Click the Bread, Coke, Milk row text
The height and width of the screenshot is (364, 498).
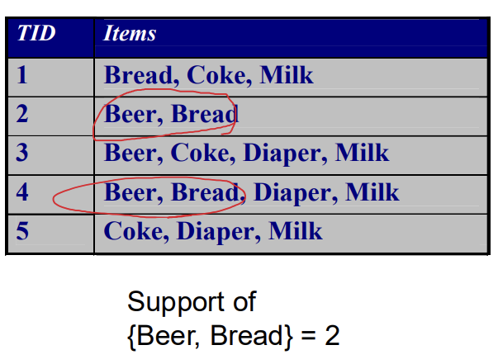click(209, 76)
